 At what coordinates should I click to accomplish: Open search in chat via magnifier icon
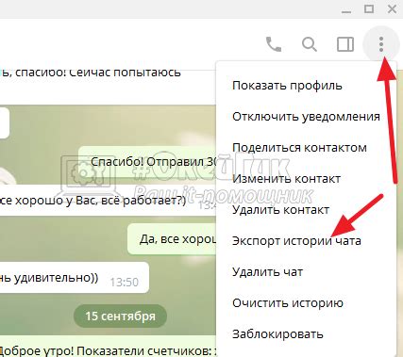click(x=310, y=44)
